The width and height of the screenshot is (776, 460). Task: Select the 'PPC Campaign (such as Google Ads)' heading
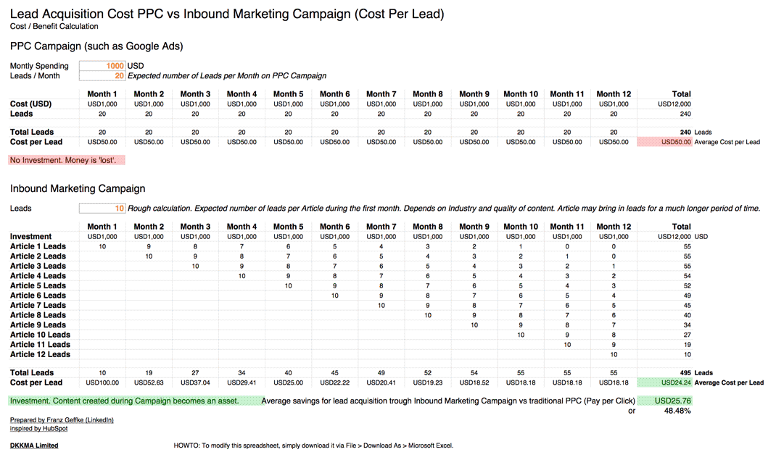click(x=96, y=46)
